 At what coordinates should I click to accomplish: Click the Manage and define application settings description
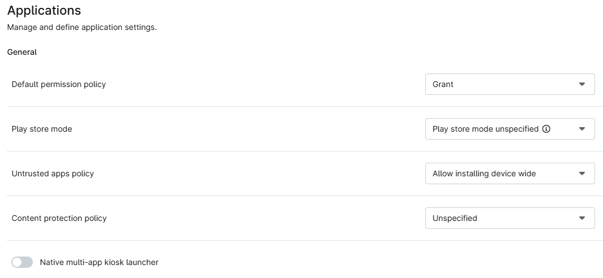click(82, 27)
